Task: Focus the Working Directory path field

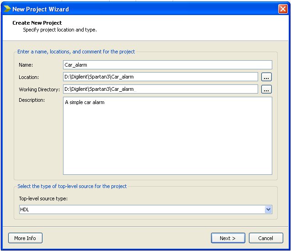Action: [x=160, y=89]
